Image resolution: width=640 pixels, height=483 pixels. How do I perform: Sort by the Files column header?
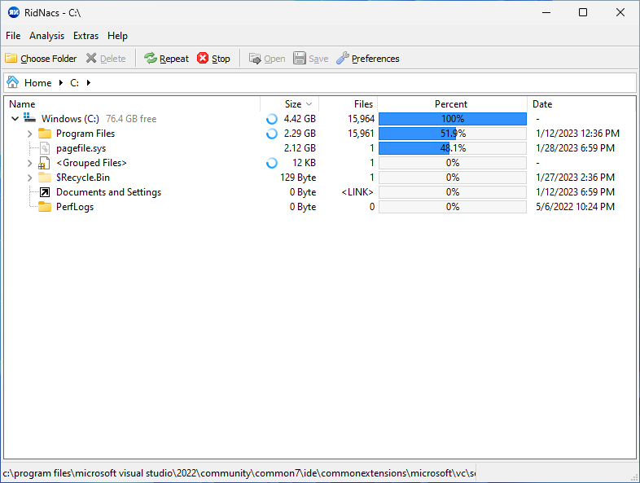click(363, 104)
